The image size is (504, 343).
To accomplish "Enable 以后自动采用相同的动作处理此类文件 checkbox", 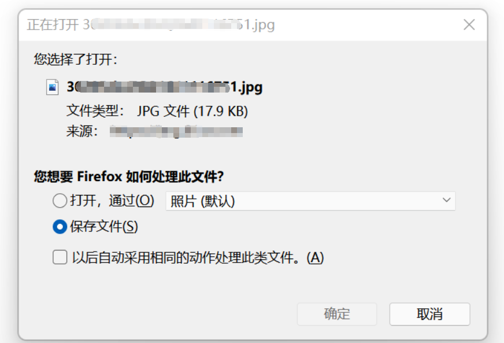I will 60,257.
